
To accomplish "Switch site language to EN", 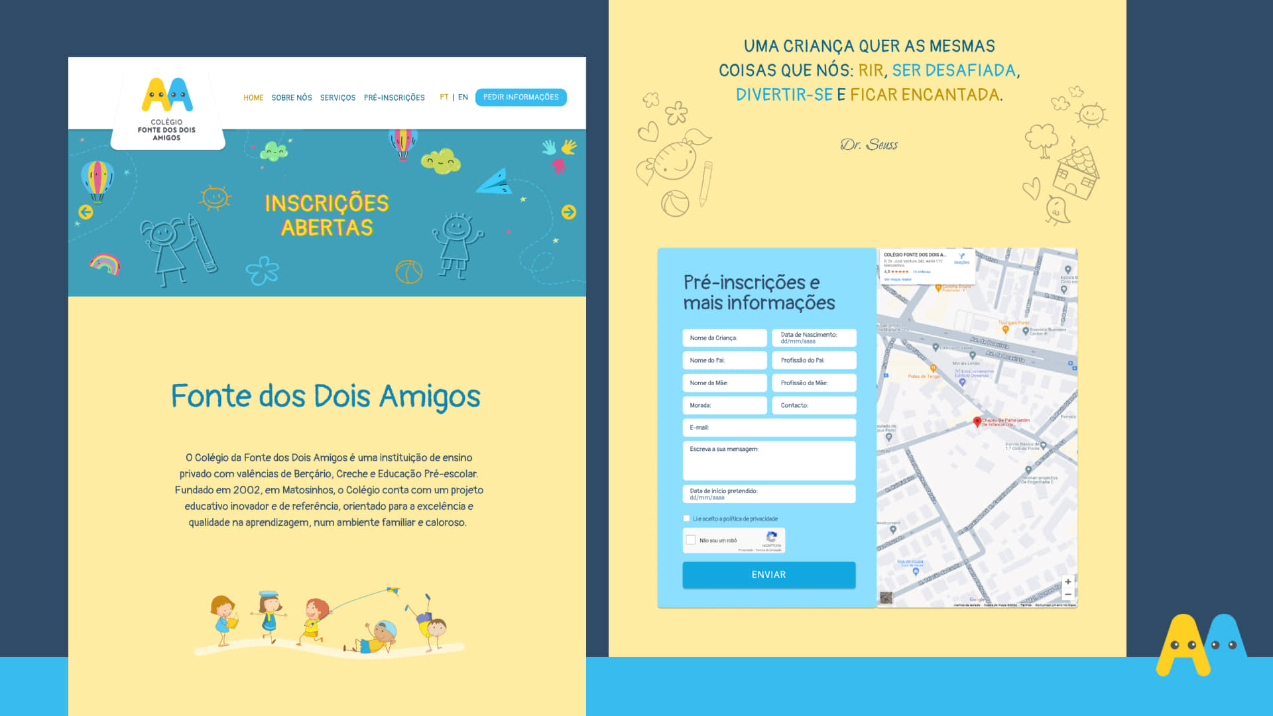I will (x=463, y=97).
